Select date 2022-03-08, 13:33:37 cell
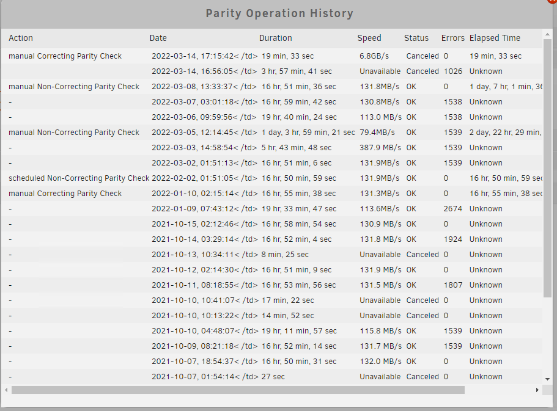Viewport: 557px width, 411px height. [204, 87]
